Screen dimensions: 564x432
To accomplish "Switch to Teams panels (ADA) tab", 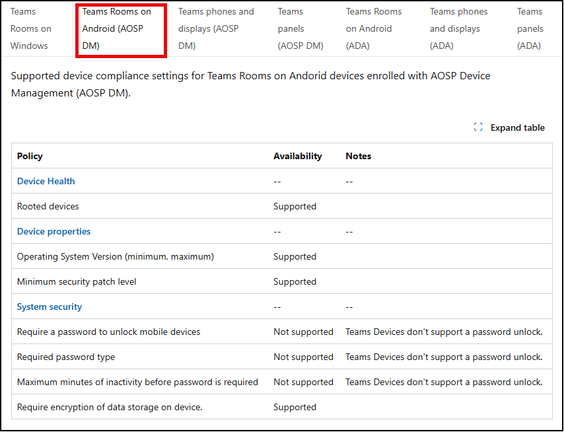I will 530,29.
